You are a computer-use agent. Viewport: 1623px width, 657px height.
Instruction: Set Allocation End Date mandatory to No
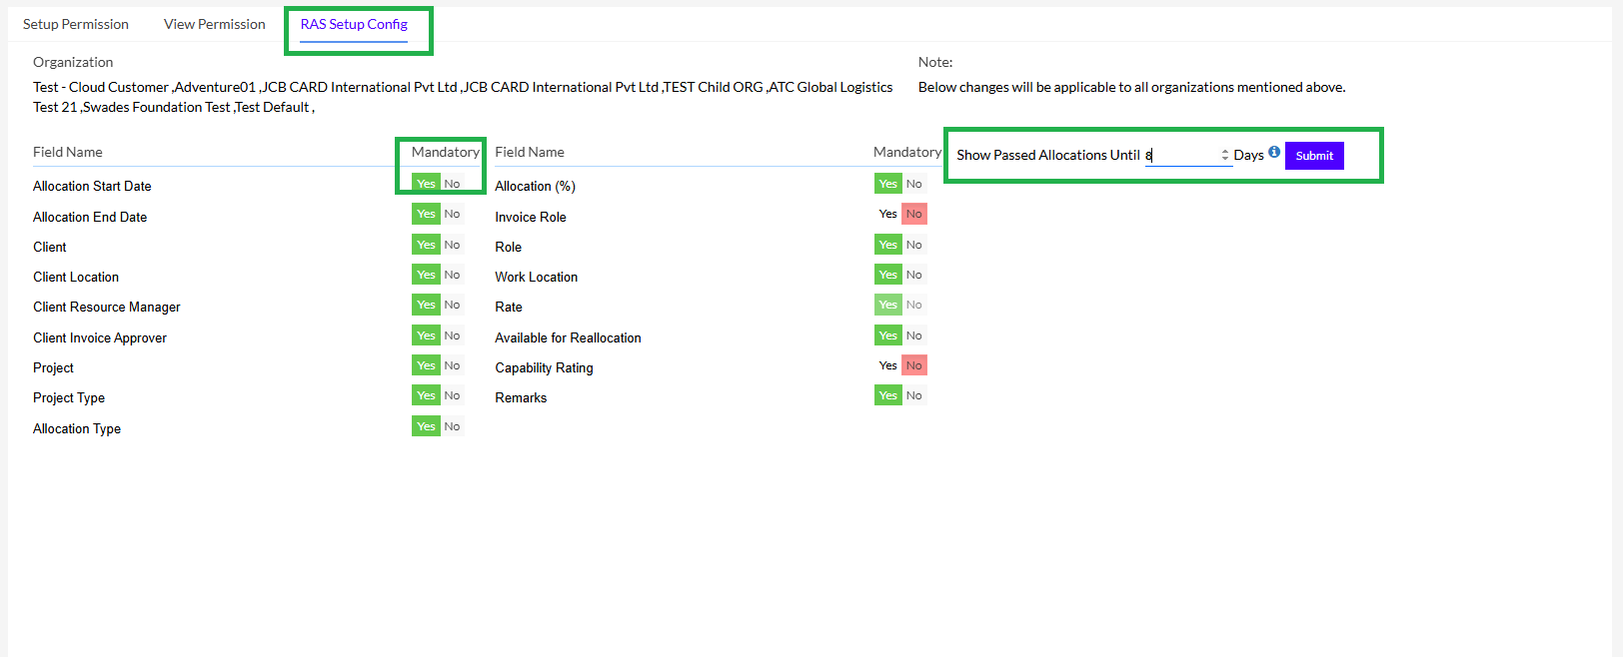click(453, 214)
